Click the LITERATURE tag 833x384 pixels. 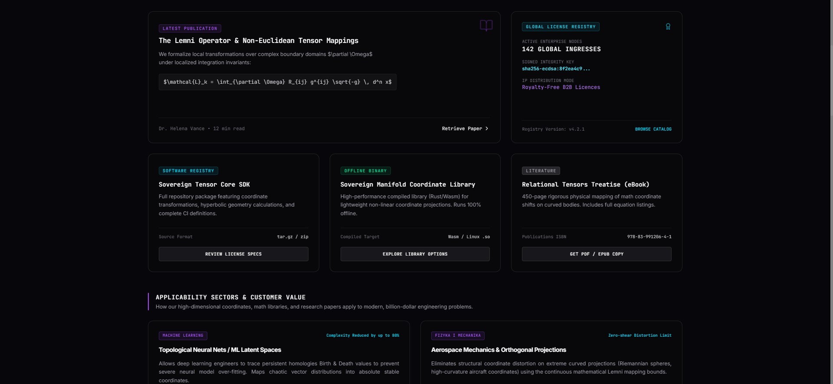(x=541, y=171)
